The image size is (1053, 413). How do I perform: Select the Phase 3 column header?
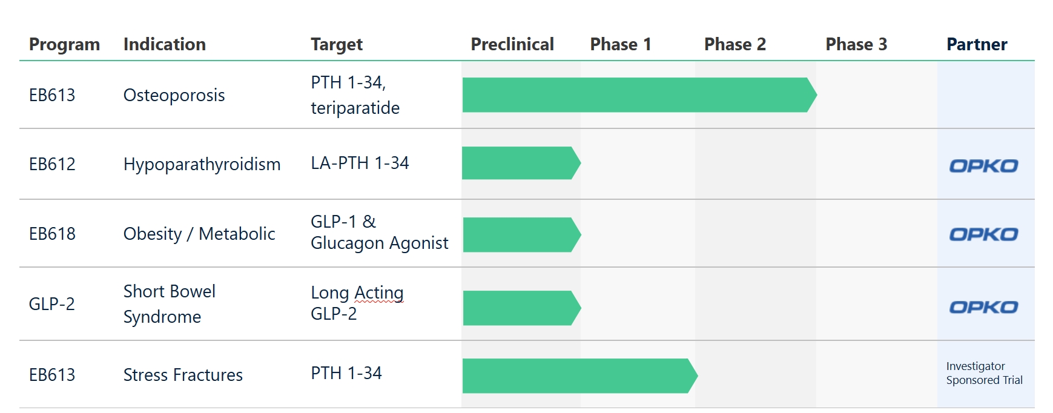pos(856,44)
